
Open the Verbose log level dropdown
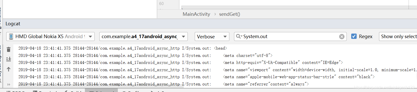coord(212,36)
